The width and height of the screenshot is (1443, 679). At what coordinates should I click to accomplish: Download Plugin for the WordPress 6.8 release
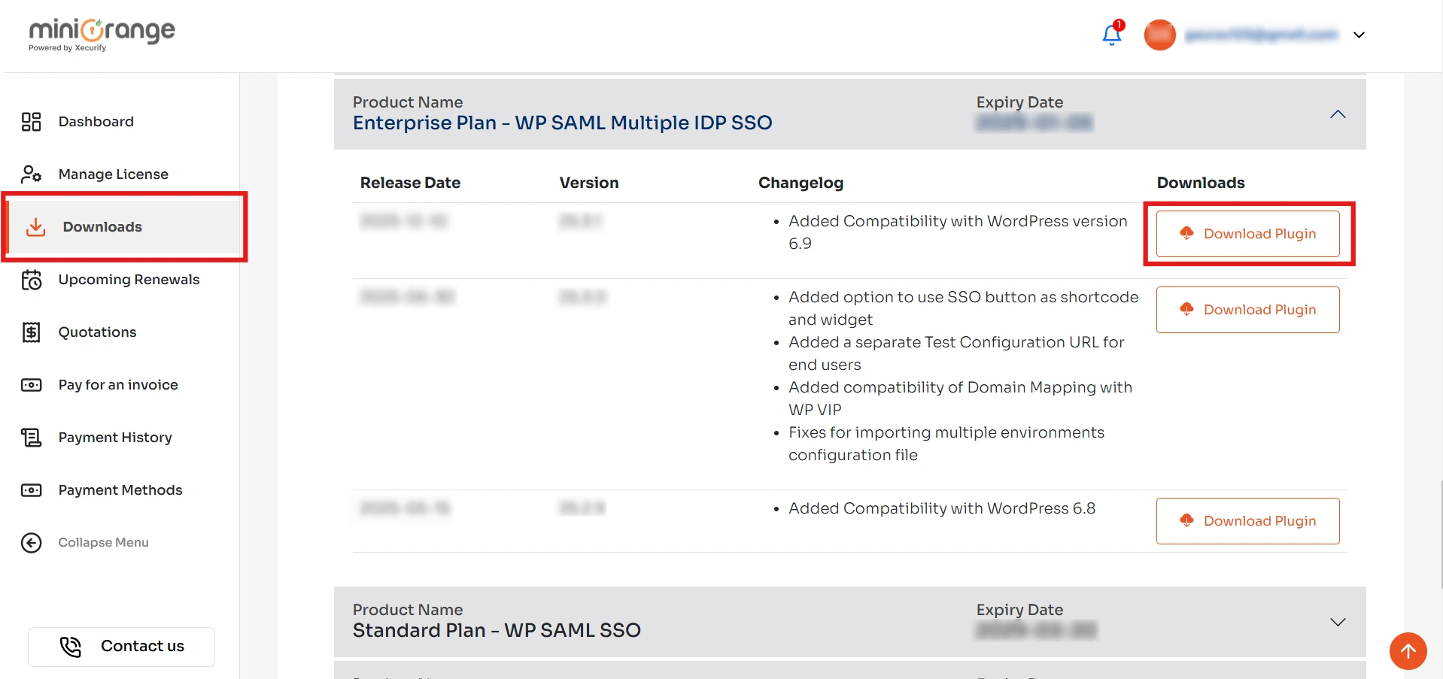coord(1247,520)
